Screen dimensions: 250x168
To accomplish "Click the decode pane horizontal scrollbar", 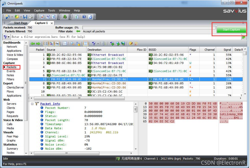I will 67,153.
